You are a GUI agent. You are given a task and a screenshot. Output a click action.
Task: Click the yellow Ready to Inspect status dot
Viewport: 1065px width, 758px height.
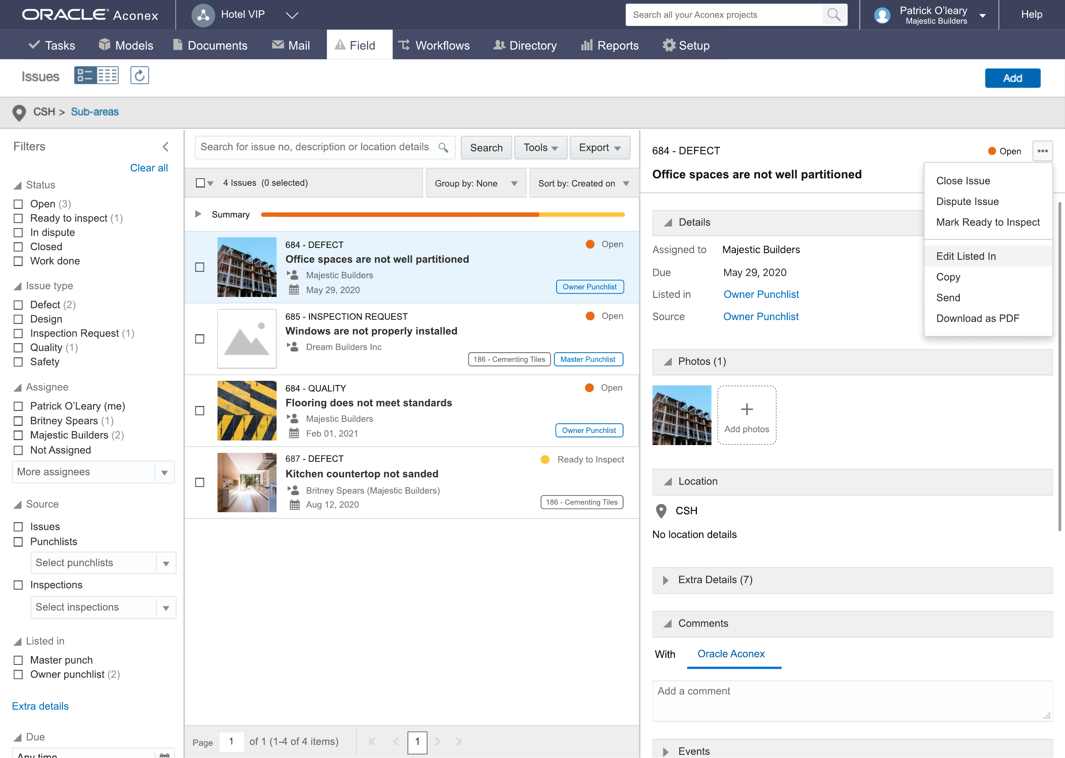pos(545,459)
